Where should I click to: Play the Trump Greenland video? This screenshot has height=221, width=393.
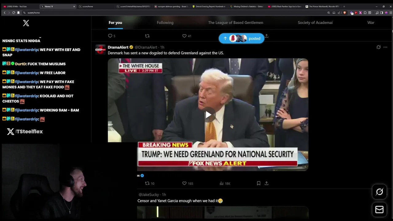coord(208,114)
